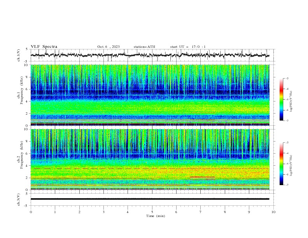Click time axis tick label "8"
This screenshot has height=238, width=308.
(x=225, y=212)
